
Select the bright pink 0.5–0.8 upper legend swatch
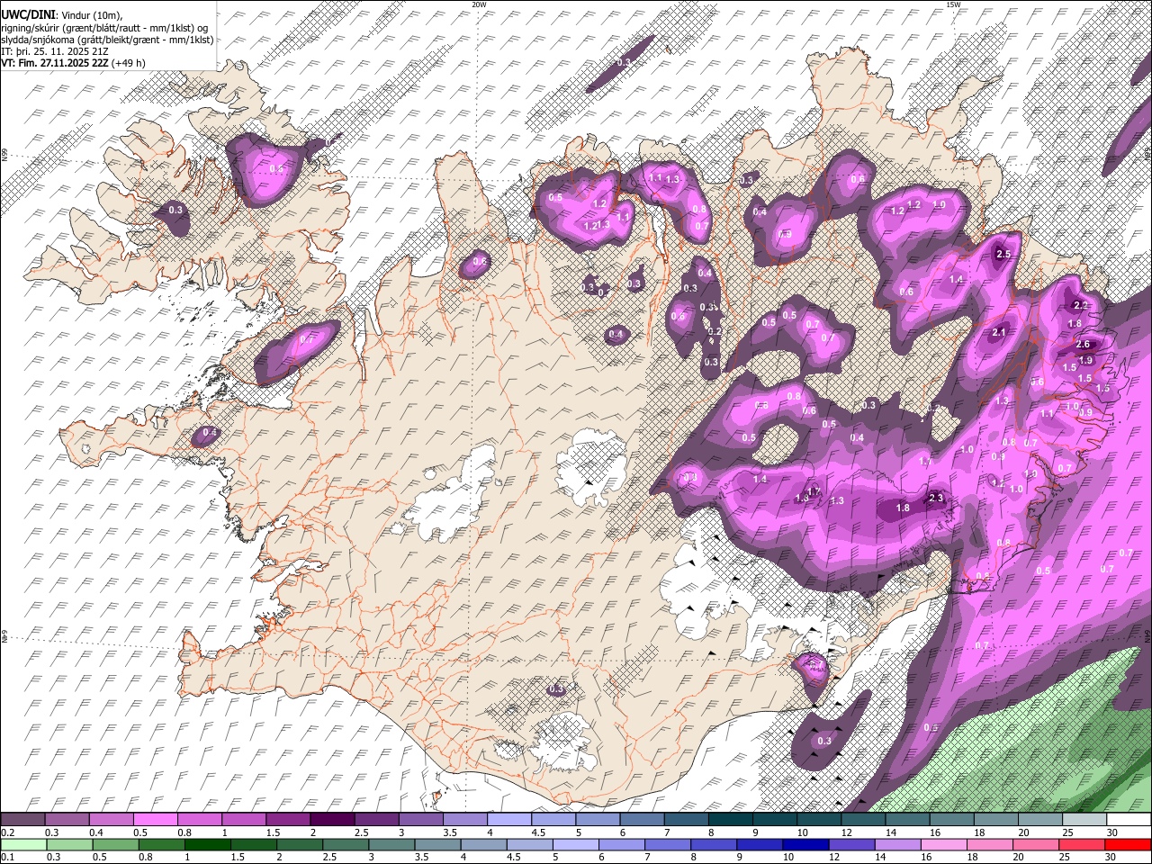click(155, 820)
